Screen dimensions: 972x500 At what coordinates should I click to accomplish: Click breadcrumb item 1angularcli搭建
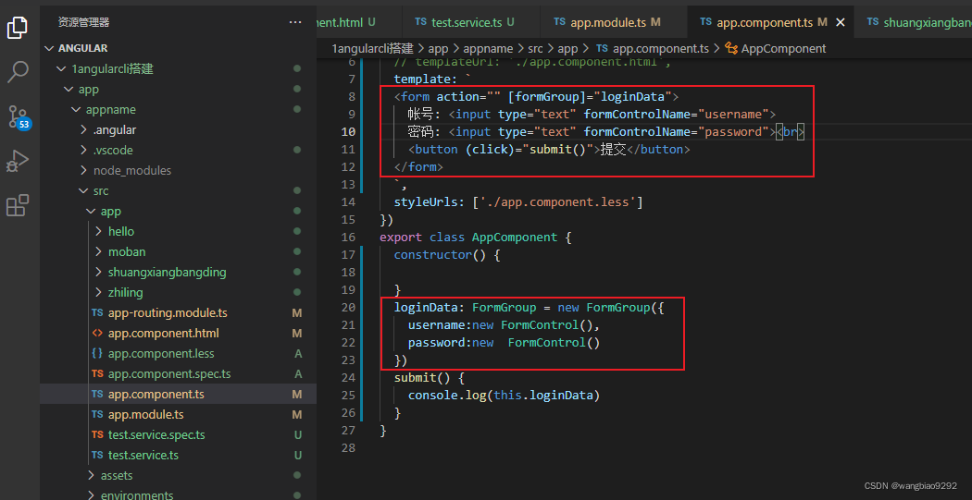click(x=370, y=48)
